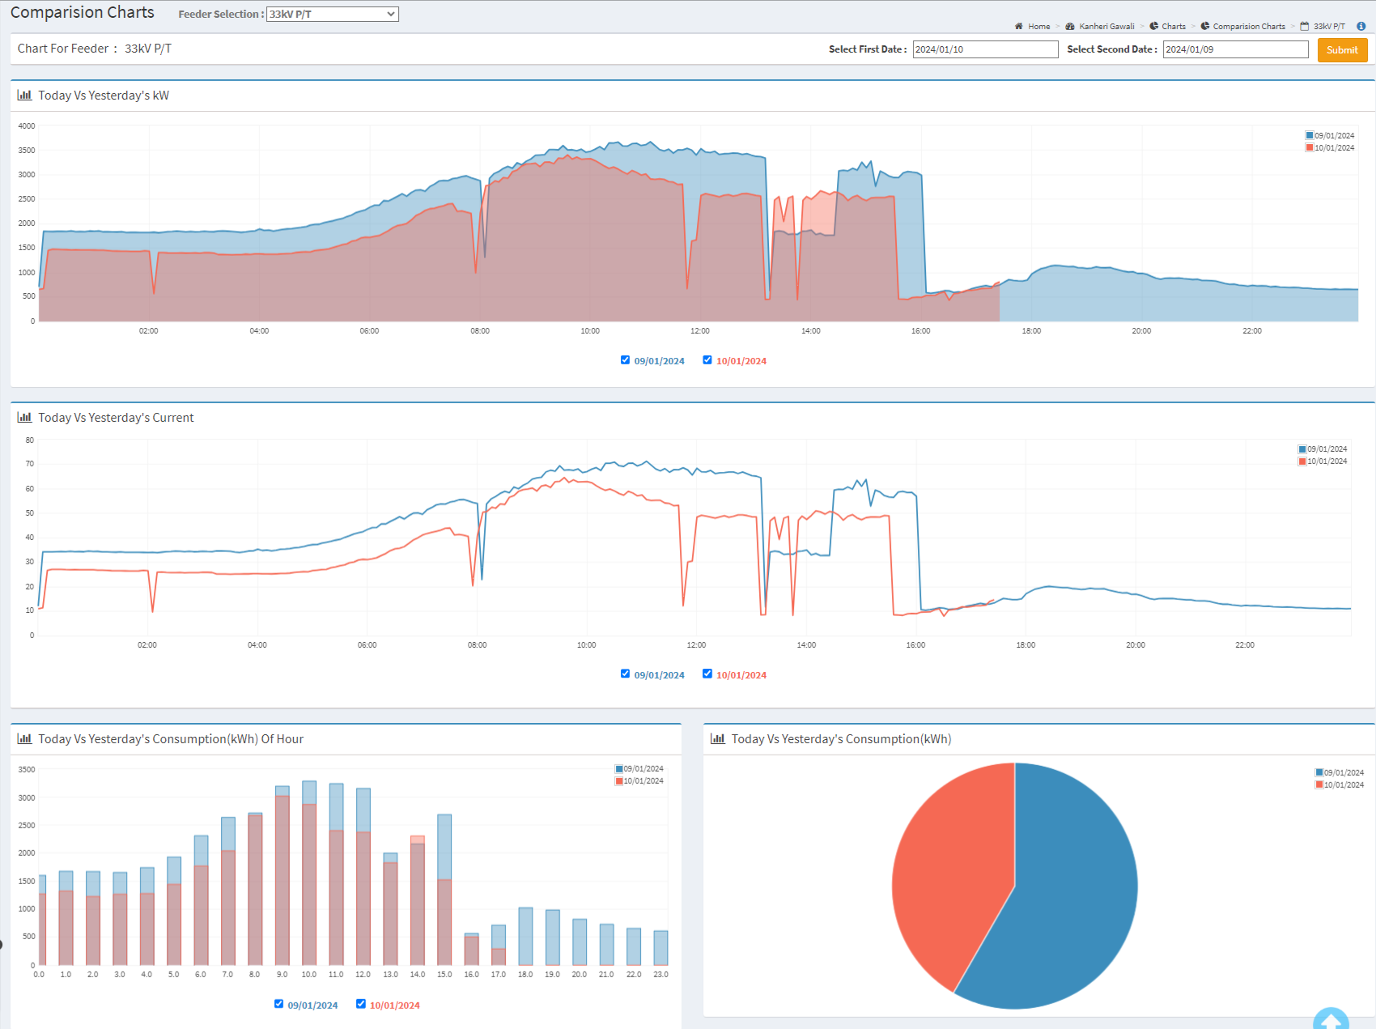The height and width of the screenshot is (1029, 1376).
Task: Open the Feeder Selection dropdown
Action: coord(333,14)
